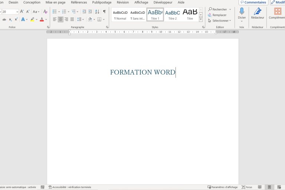Apply strikethrough formatting
Image resolution: width=285 pixels, height=190 pixels.
pyautogui.click(x=4, y=19)
